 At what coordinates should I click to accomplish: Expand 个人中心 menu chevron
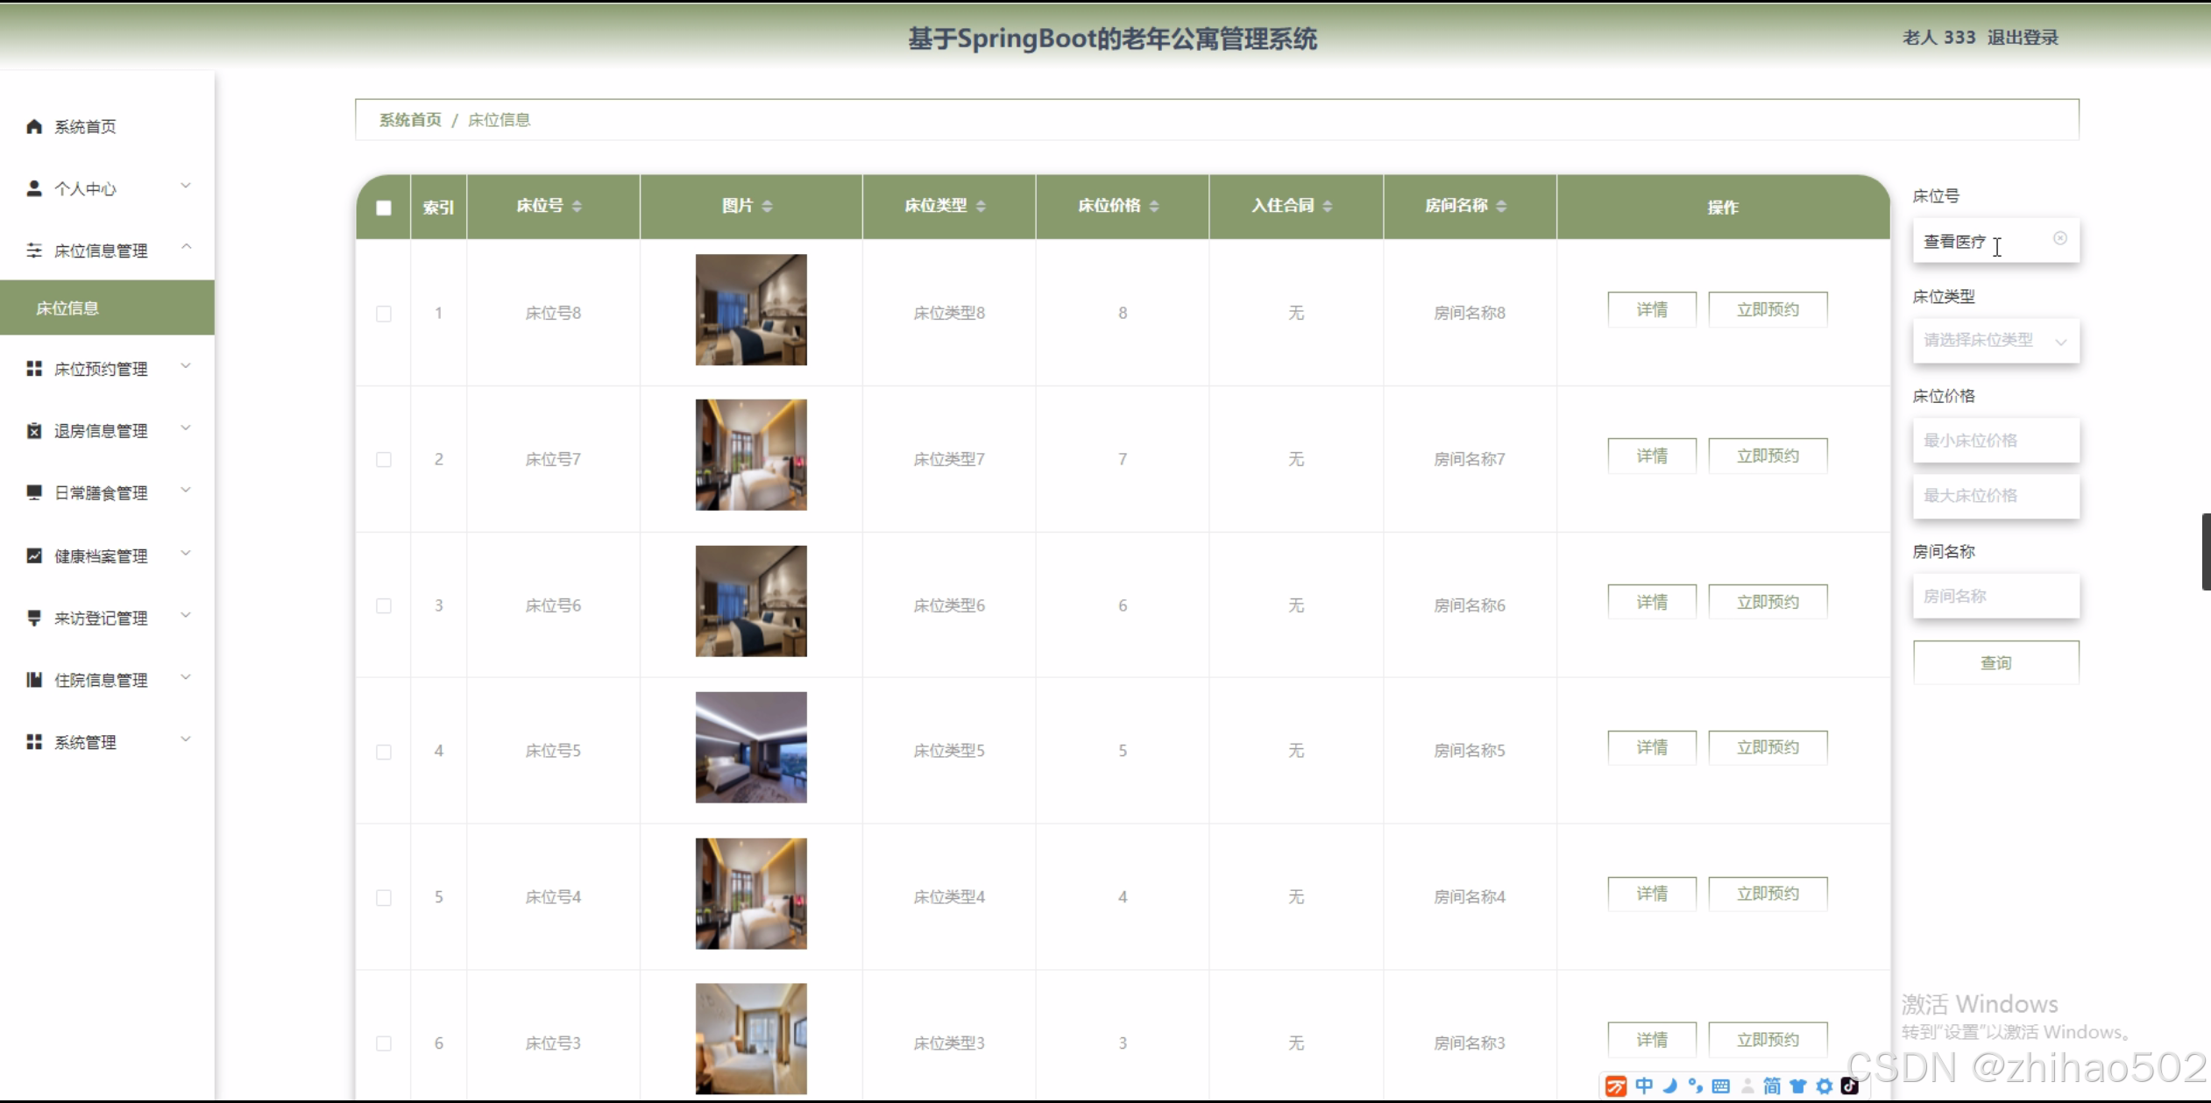(x=186, y=186)
